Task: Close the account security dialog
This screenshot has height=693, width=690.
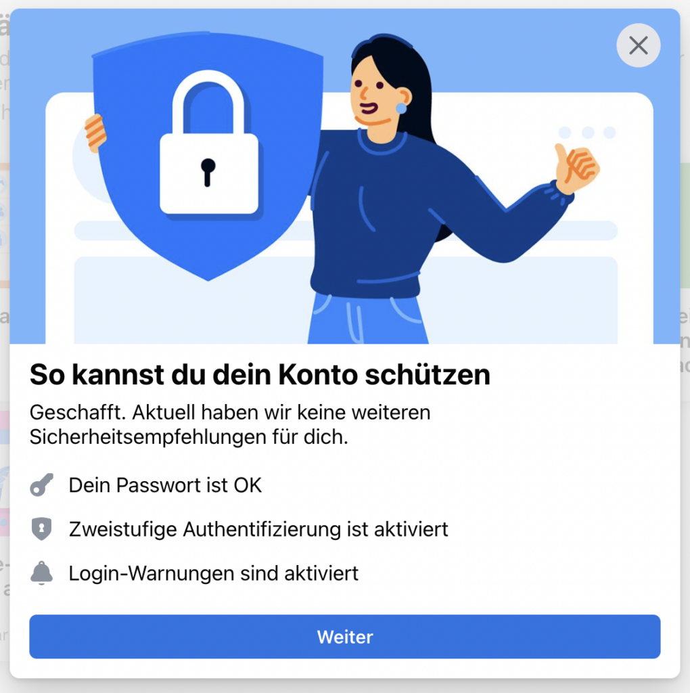Action: [x=639, y=45]
